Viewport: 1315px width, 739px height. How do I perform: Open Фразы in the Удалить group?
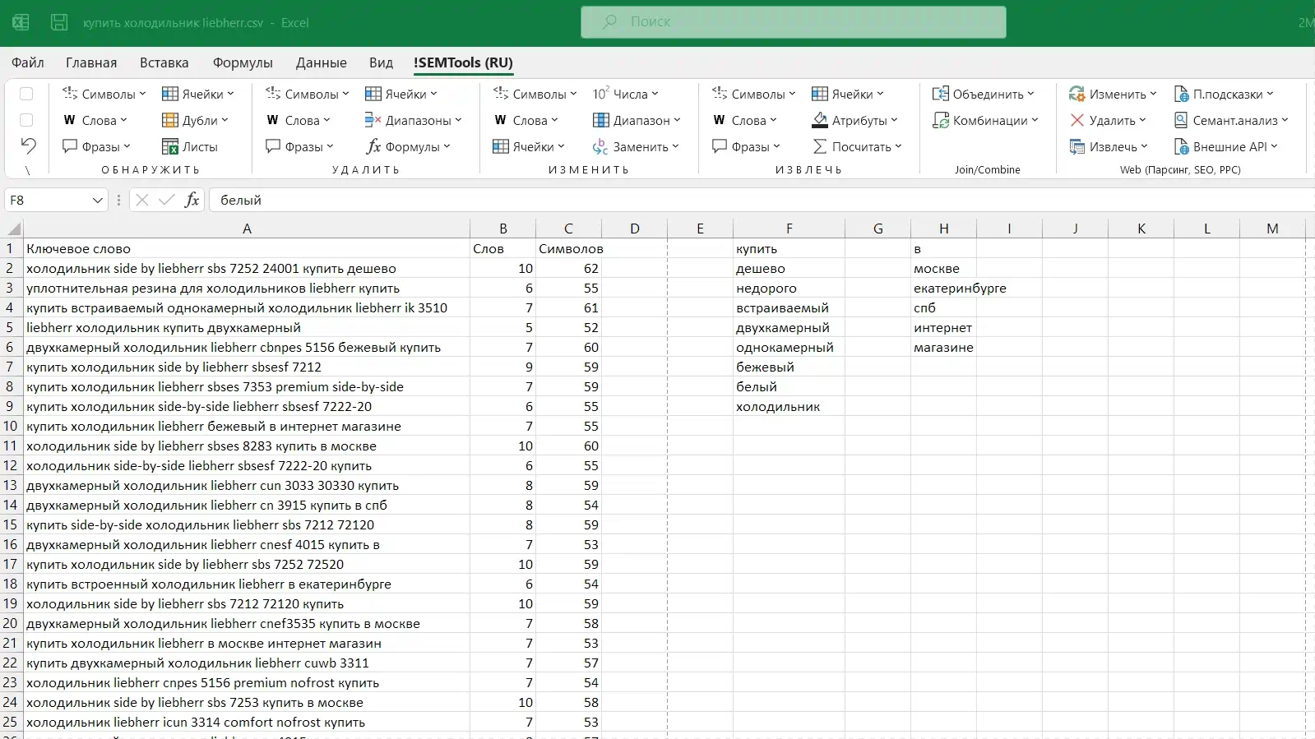(x=300, y=146)
